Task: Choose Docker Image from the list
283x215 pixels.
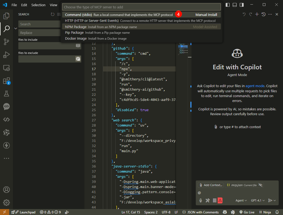Action: click(x=76, y=38)
